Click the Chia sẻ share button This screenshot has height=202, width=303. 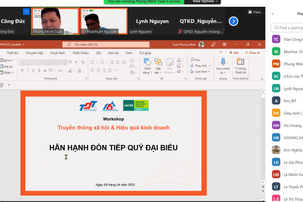click(x=252, y=53)
